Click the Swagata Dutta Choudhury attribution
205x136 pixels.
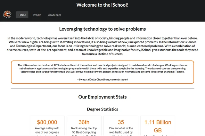click(x=102, y=79)
